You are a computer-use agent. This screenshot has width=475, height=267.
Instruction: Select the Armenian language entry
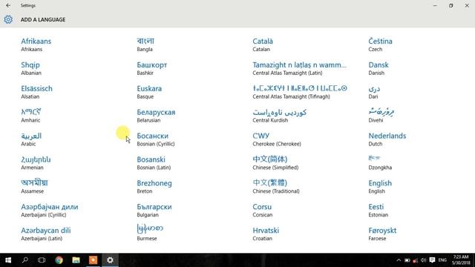point(36,163)
